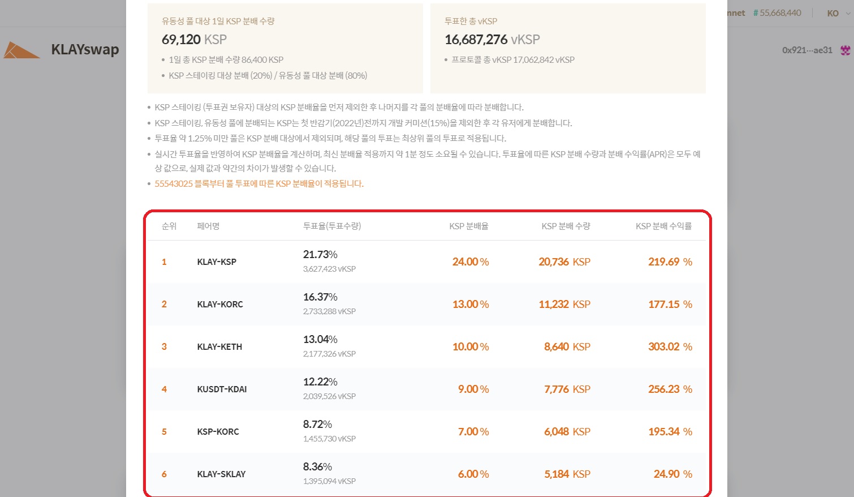
Task: Select the KLAY-KORC pair name
Action: tap(220, 305)
